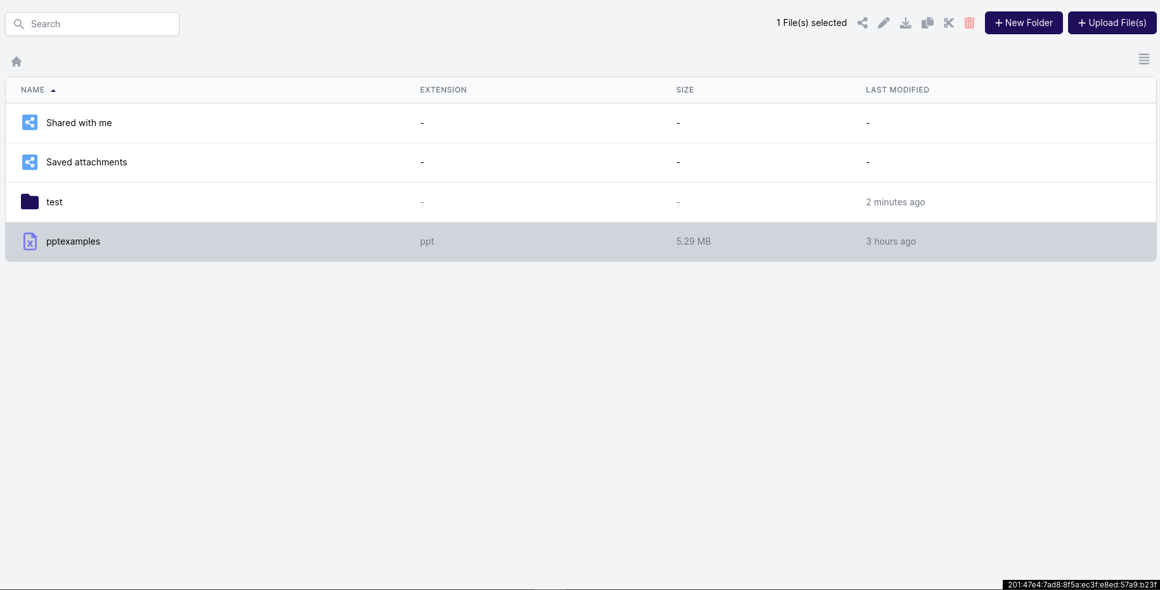
Task: Share the selected pptexamples file
Action: coord(863,23)
